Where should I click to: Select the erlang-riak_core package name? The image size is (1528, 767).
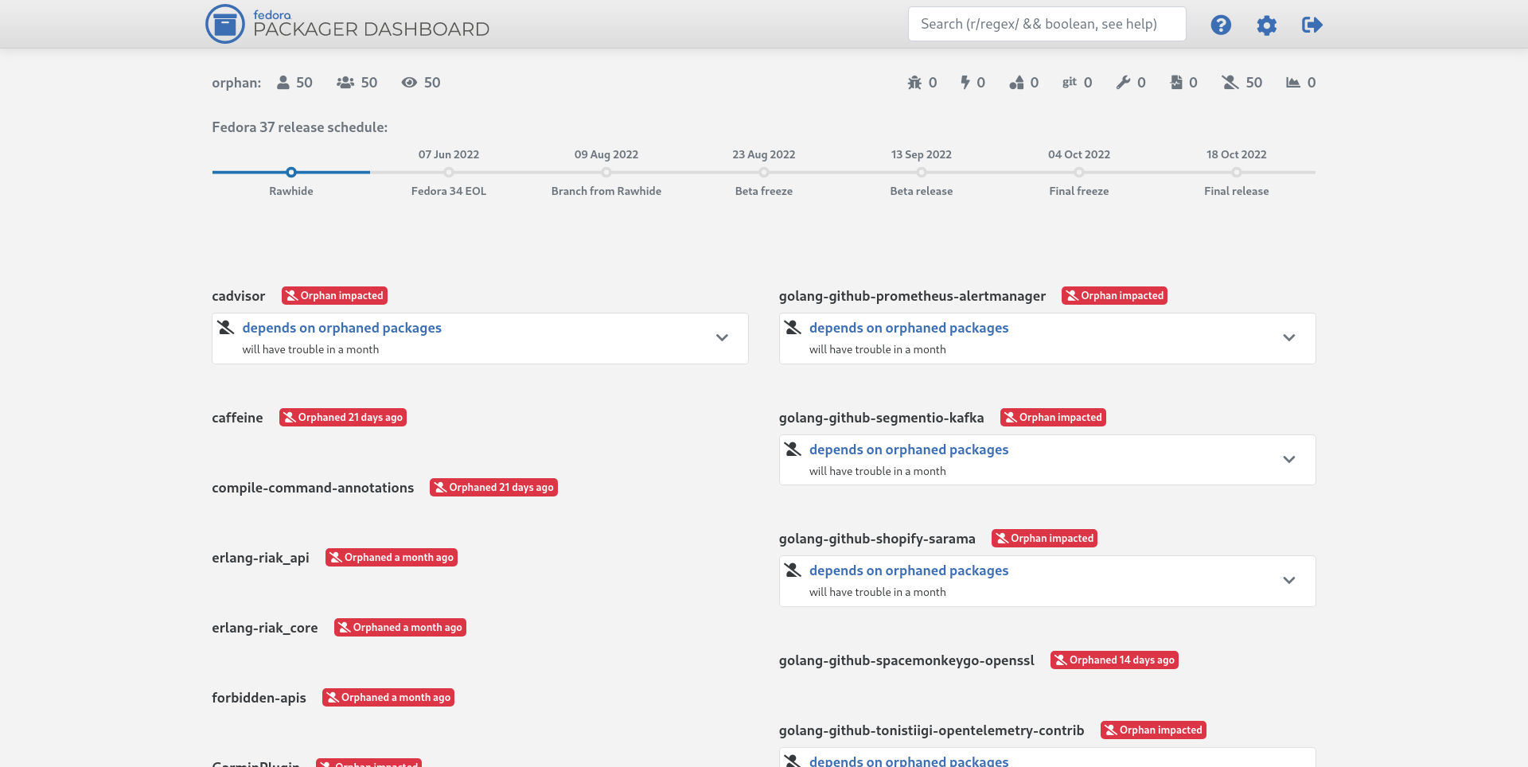[265, 628]
